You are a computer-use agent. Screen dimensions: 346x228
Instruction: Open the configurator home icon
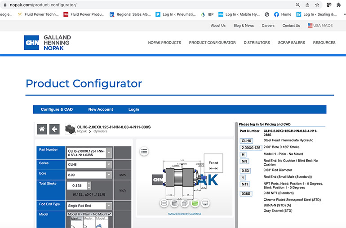(42, 129)
